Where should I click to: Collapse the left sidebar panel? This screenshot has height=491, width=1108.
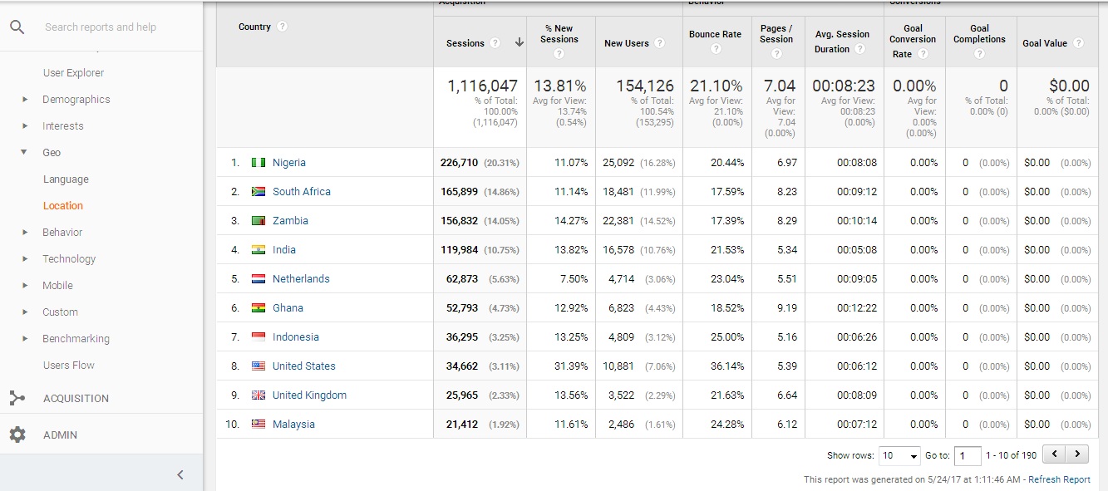pyautogui.click(x=180, y=474)
